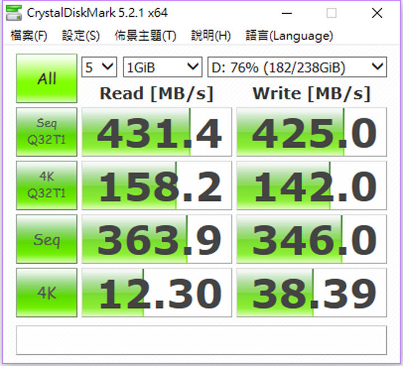
Task: Open the 檔案(F) menu
Action: click(29, 35)
